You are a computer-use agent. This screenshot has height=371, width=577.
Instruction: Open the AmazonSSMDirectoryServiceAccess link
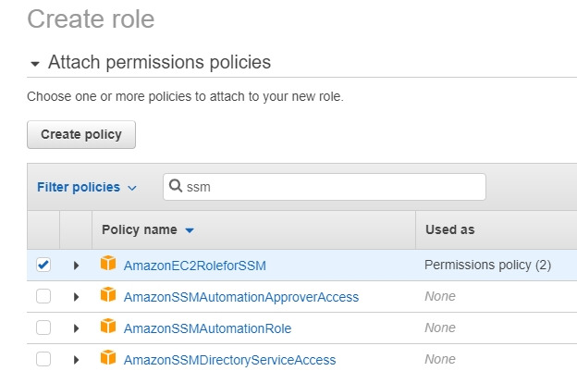229,360
